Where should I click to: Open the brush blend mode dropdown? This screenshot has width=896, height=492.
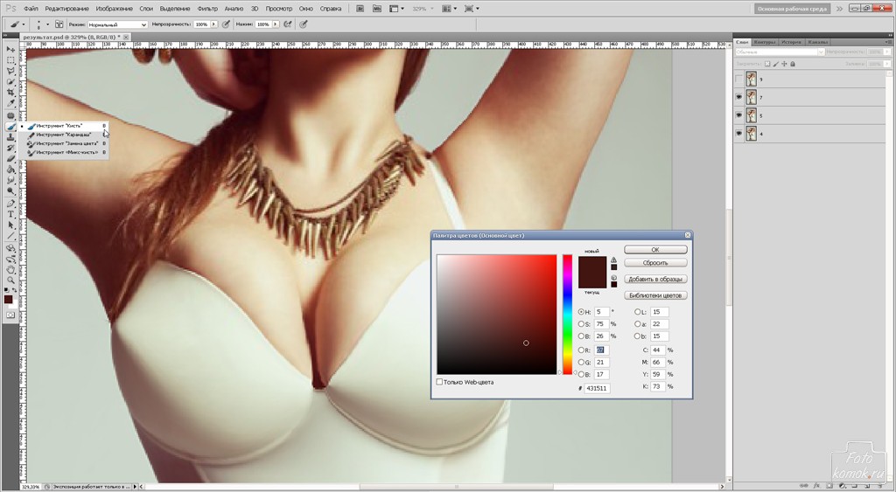117,24
